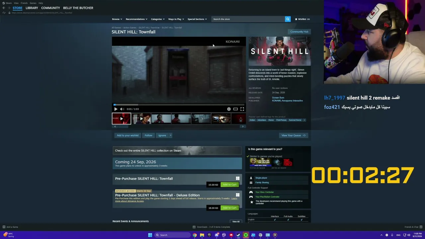The height and width of the screenshot is (239, 425).
Task: View All recent events and announcements
Action: (x=236, y=221)
